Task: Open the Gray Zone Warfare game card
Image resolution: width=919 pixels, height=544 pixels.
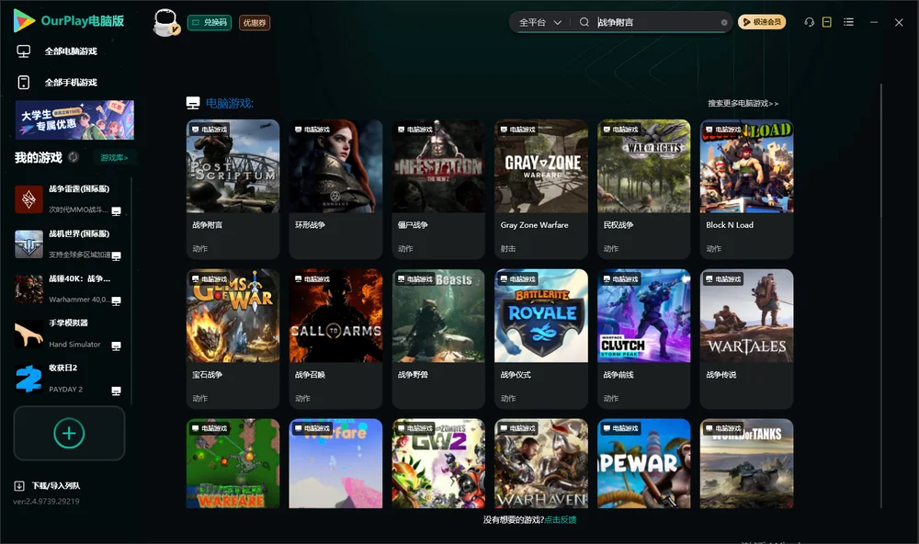Action: click(x=541, y=188)
